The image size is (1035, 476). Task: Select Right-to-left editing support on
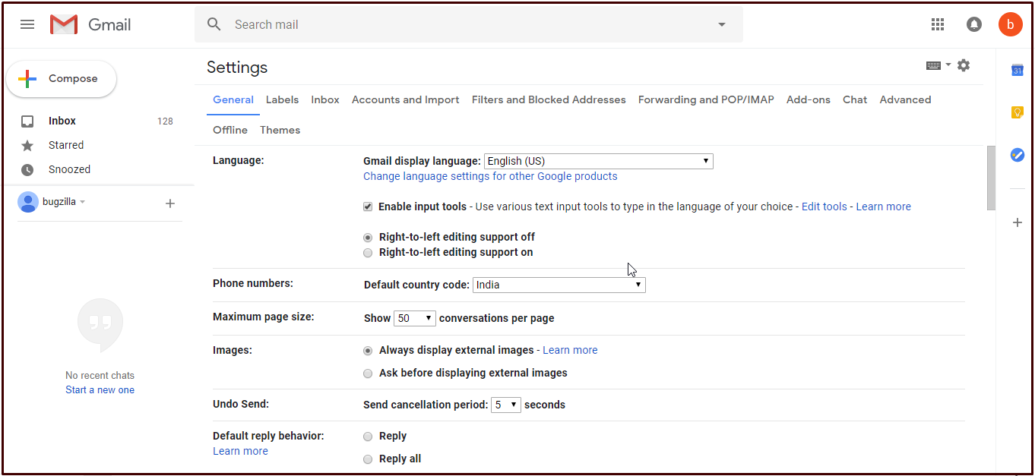tap(368, 253)
